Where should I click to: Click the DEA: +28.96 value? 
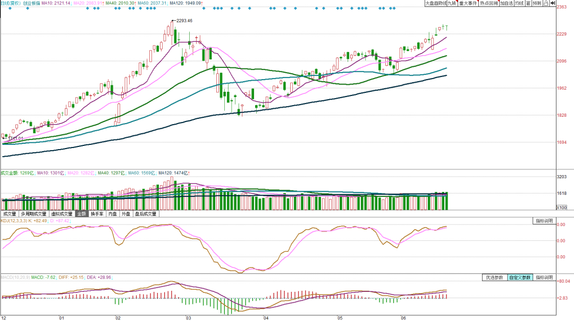[99, 277]
